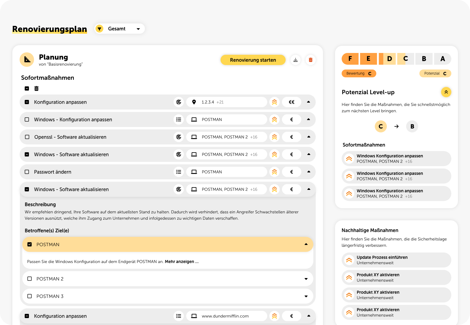470x325 pixels.
Task: Open the Update Prozess einführen measure
Action: 396,260
